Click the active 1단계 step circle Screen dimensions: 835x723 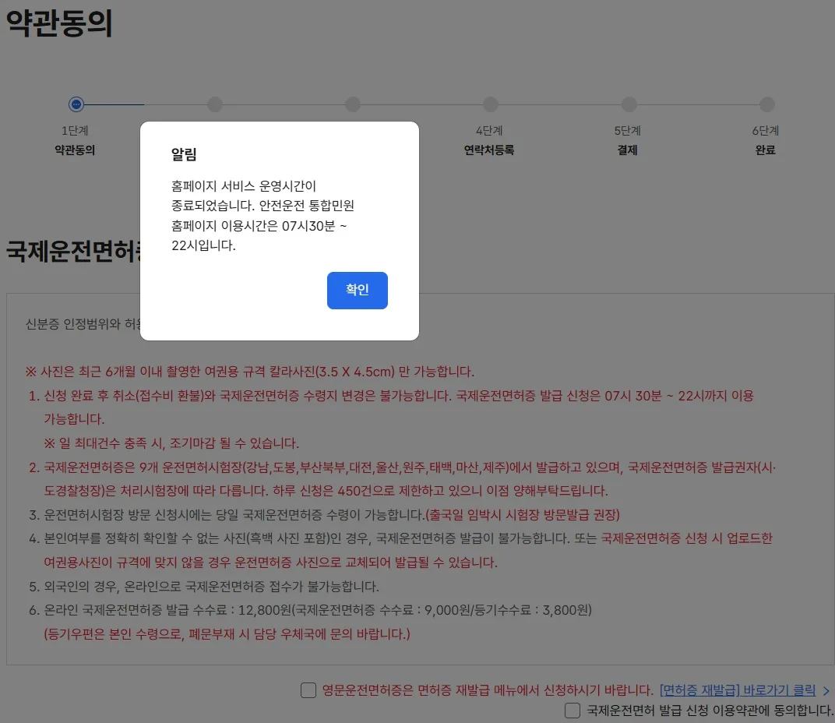tap(76, 104)
